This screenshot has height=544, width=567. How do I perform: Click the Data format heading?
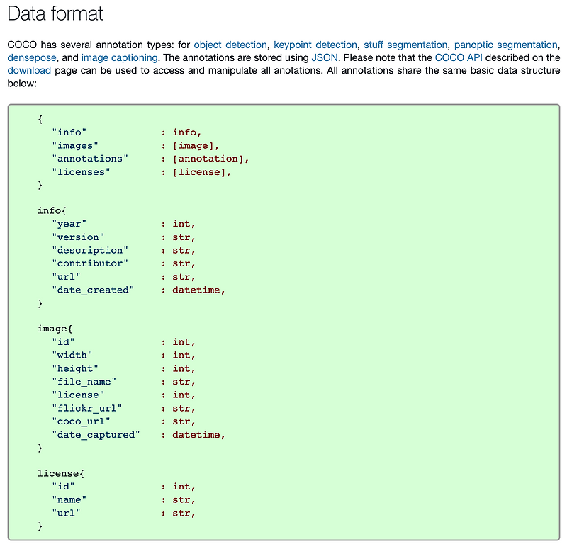coord(55,14)
